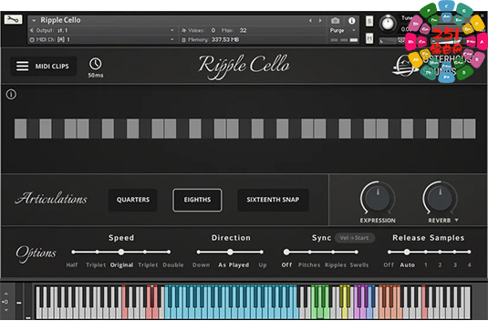Open the REVERB dropdown arrow
This screenshot has width=488, height=331.
(x=457, y=220)
